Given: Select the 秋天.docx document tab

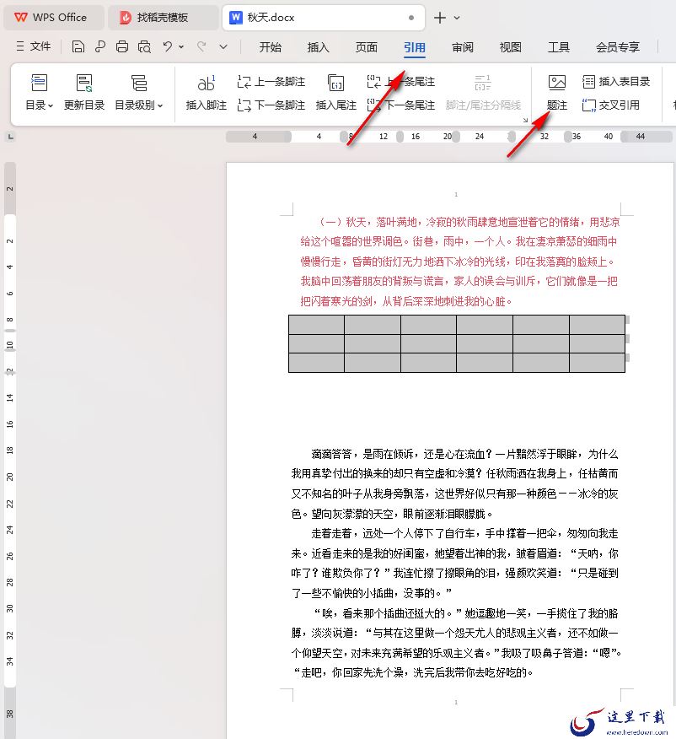Looking at the screenshot, I should 323,18.
